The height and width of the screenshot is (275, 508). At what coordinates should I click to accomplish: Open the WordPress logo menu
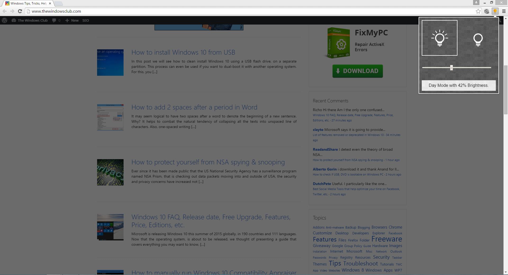click(x=4, y=20)
